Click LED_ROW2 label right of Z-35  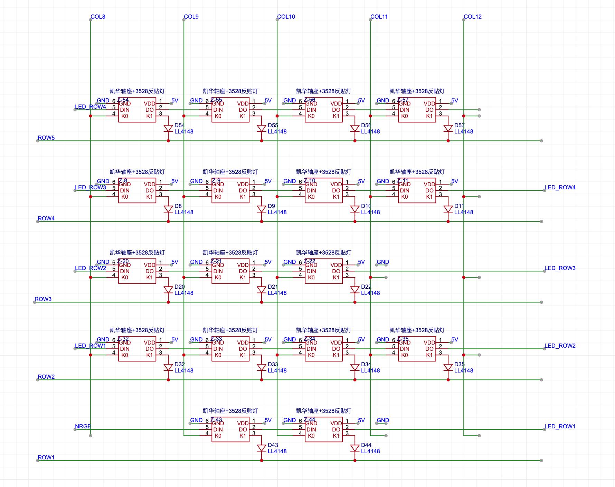pos(560,346)
